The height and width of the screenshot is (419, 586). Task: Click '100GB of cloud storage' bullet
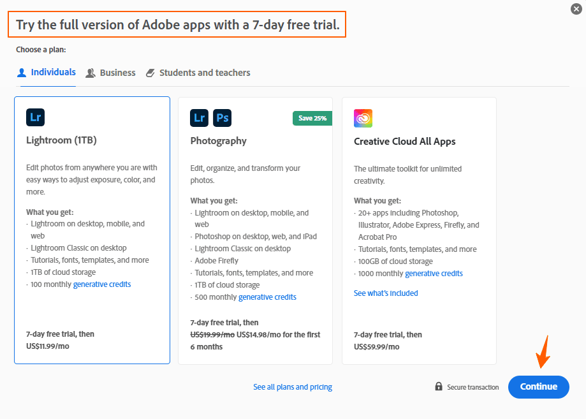[x=395, y=261]
